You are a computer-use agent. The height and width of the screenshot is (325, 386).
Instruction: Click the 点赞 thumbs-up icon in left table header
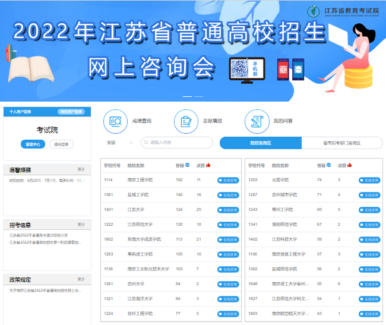(208, 165)
